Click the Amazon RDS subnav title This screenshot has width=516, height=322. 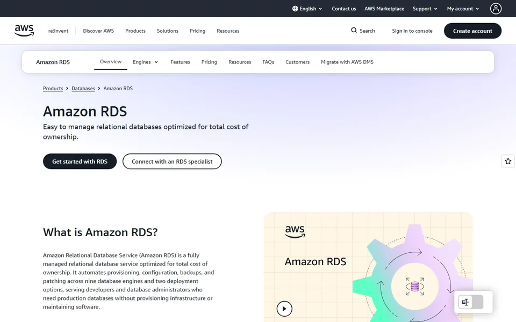pyautogui.click(x=53, y=62)
